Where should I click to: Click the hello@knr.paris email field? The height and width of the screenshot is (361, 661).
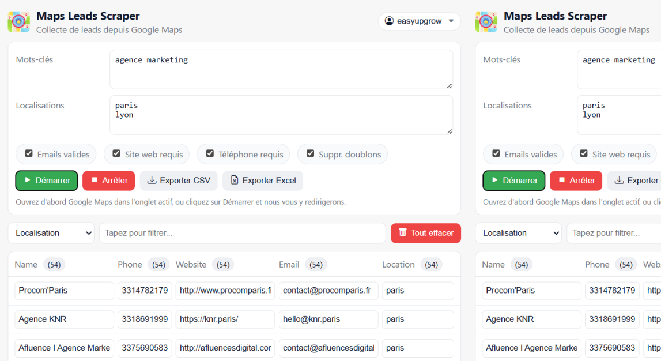pos(328,319)
